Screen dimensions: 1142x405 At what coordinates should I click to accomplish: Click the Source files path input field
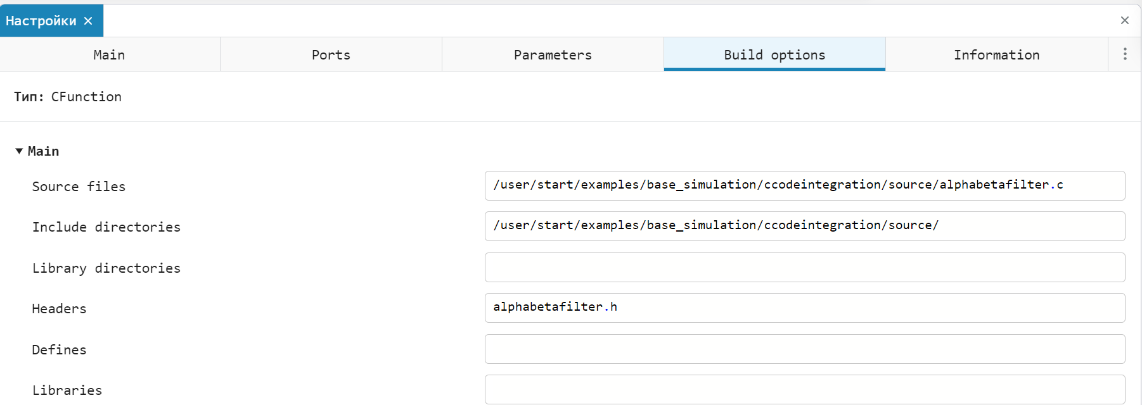804,185
